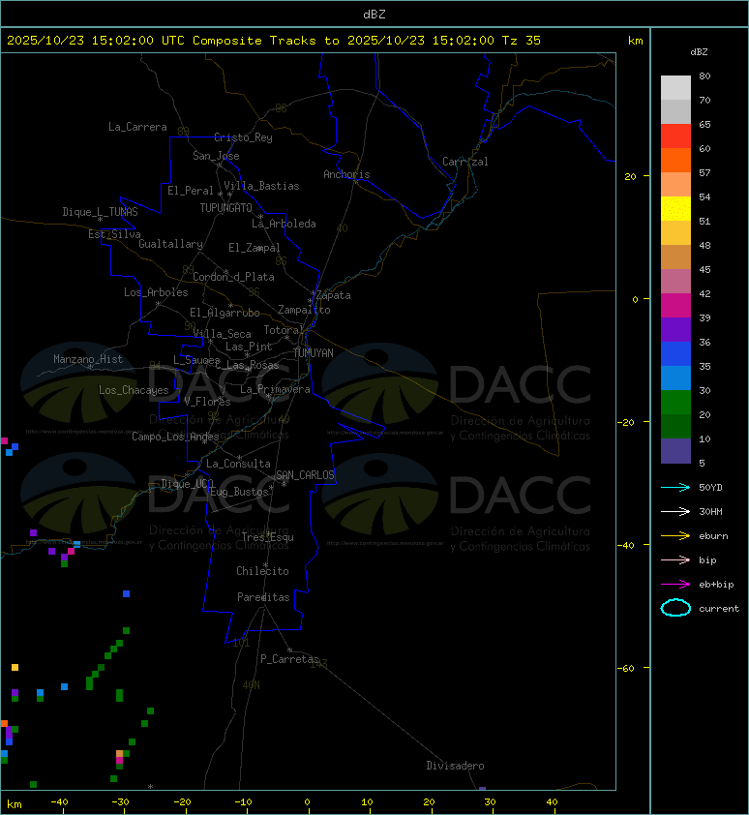Click the eb+bip legend text
The image size is (749, 815).
point(716,585)
